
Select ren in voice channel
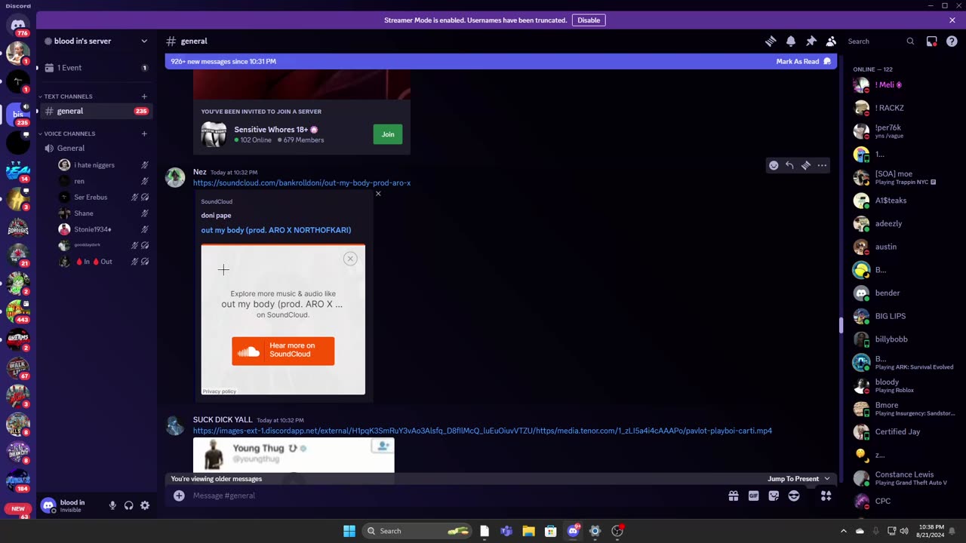(x=79, y=181)
